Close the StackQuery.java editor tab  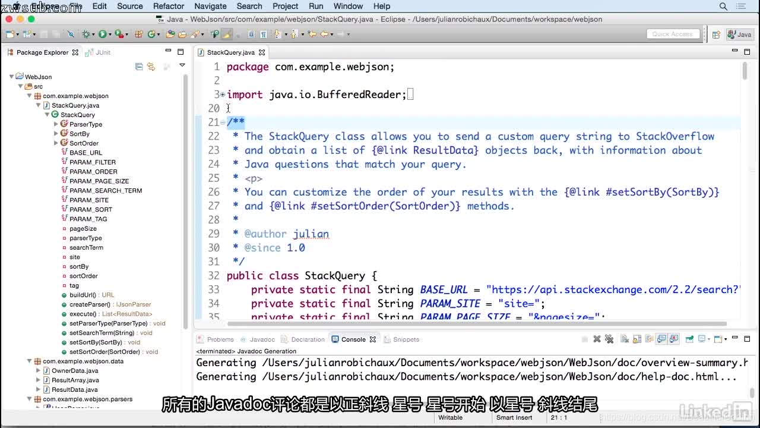tap(262, 52)
